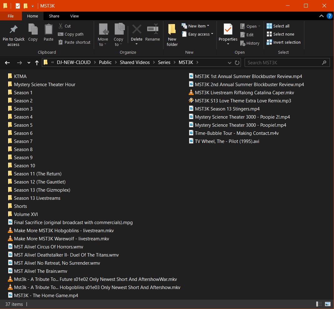Image resolution: width=334 pixels, height=309 pixels.
Task: Select Season 11 (The Return) folder
Action: pyautogui.click(x=35, y=174)
